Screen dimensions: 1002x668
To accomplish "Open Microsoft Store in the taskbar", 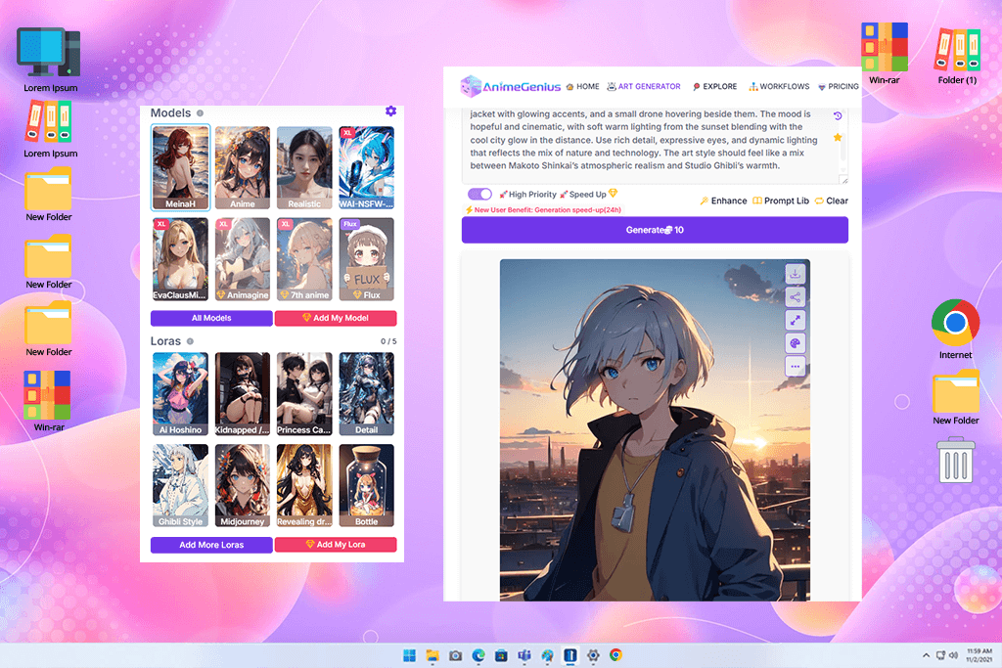I will pos(502,655).
